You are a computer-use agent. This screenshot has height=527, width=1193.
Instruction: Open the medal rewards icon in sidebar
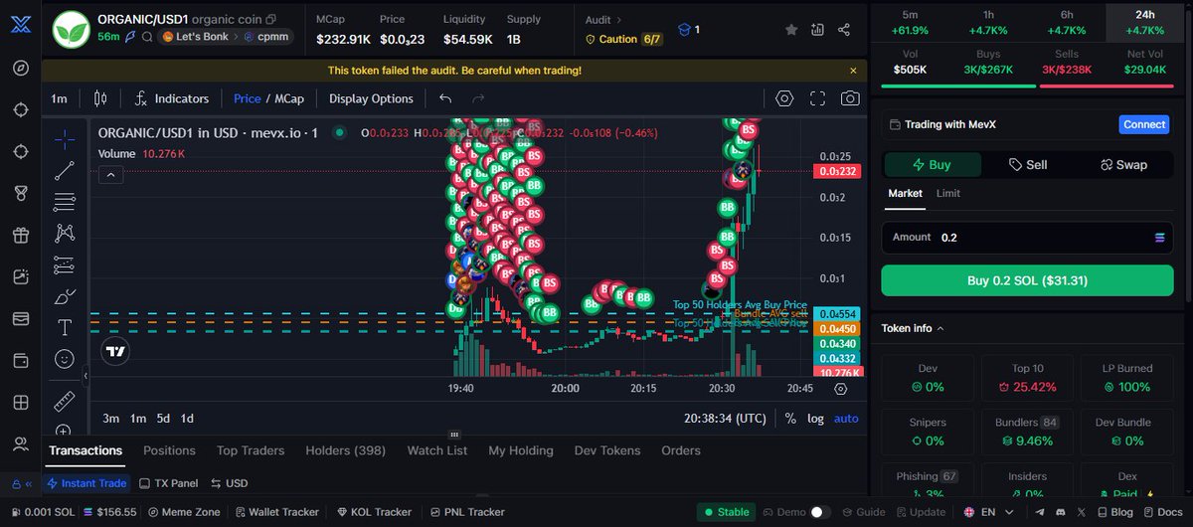point(20,193)
